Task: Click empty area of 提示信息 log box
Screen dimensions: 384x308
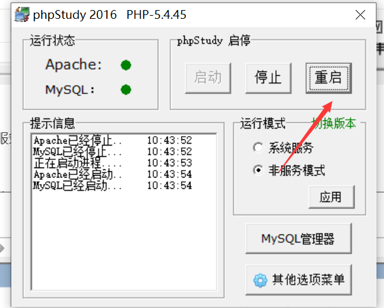Action: coord(124,240)
